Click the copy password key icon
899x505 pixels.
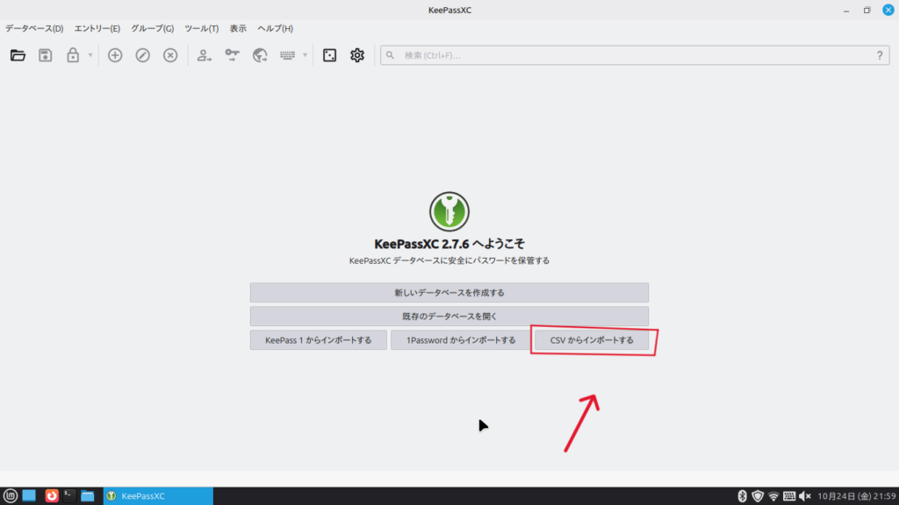click(232, 55)
